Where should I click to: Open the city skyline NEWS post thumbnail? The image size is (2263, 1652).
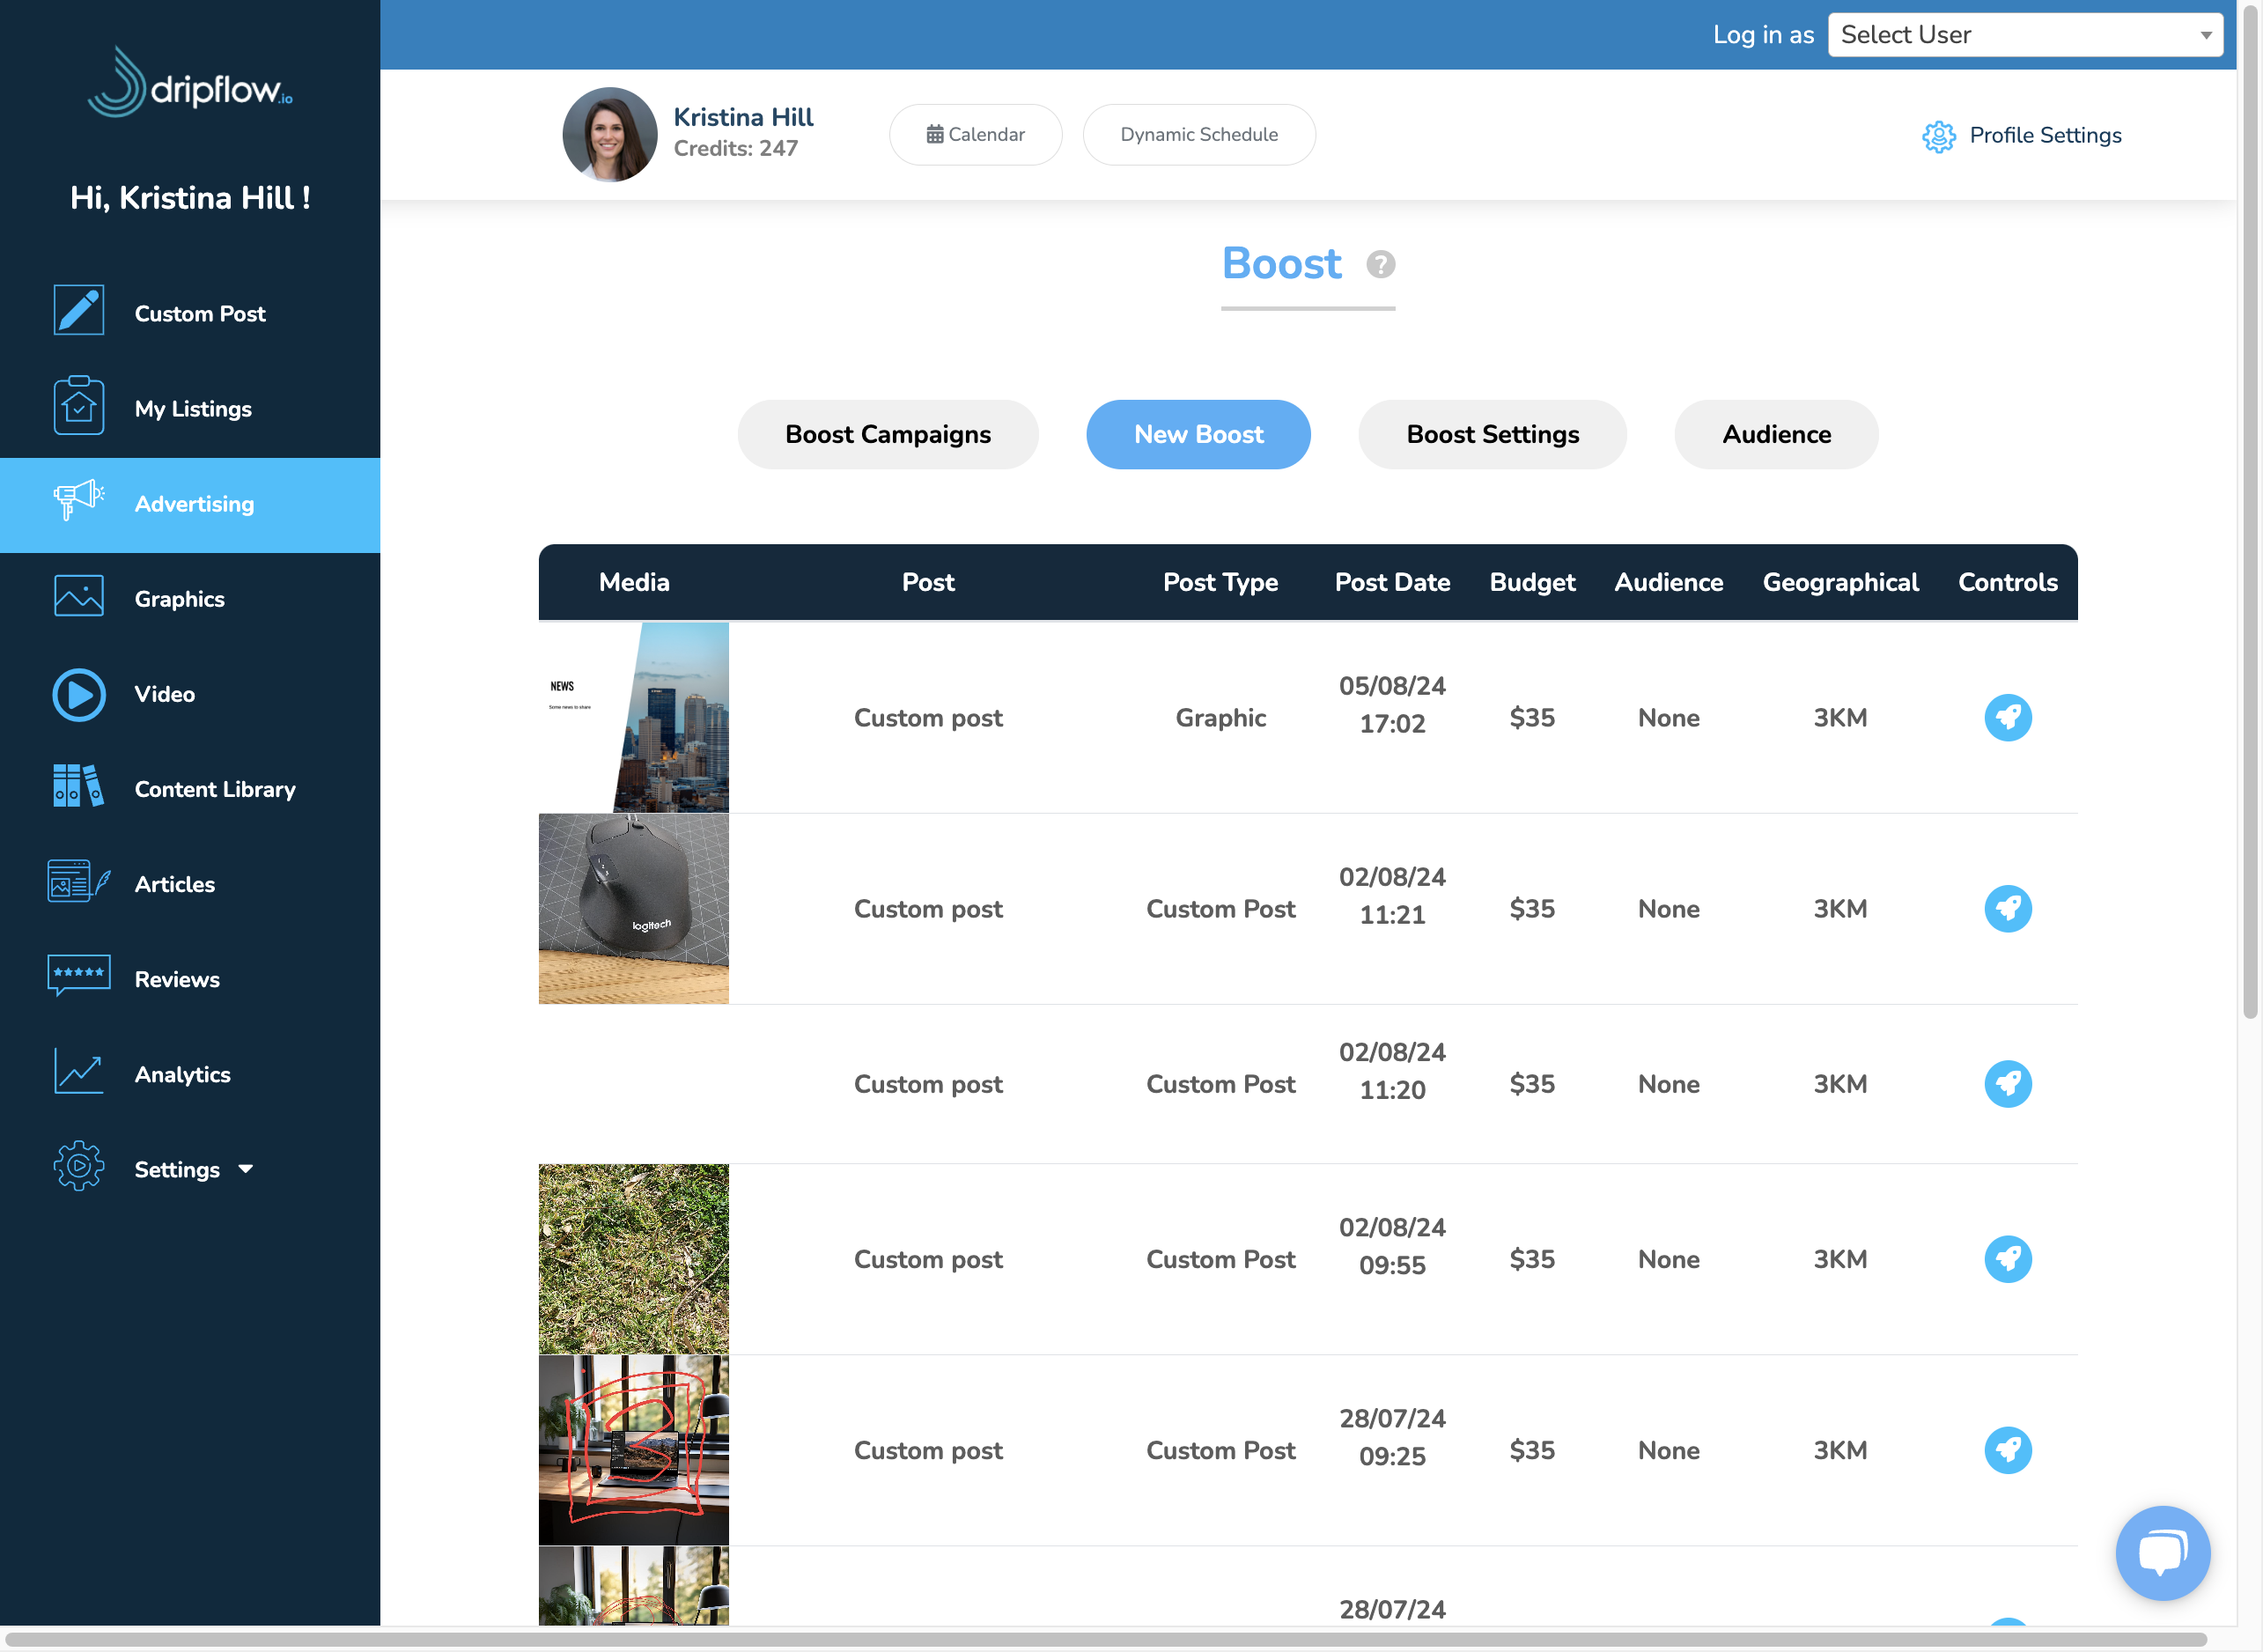pos(633,718)
